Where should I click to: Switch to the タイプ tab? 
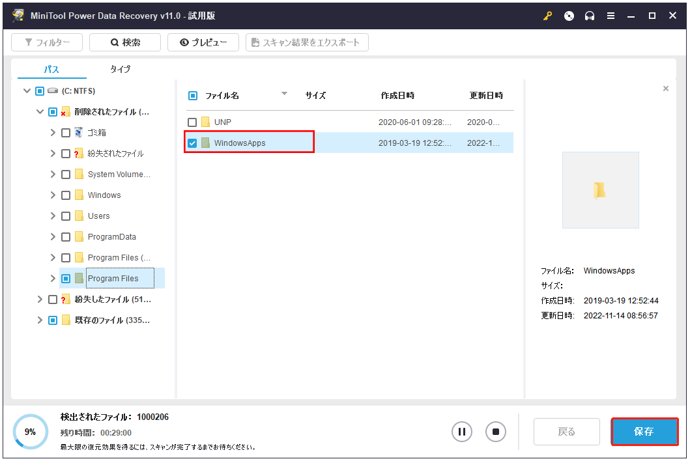pyautogui.click(x=120, y=69)
